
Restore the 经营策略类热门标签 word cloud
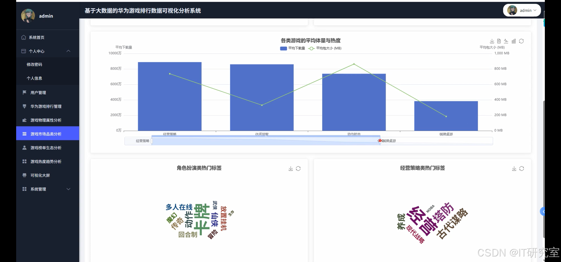coord(522,169)
